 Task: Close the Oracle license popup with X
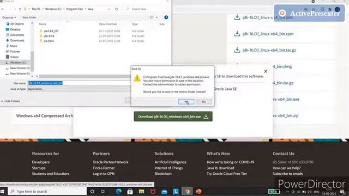[266, 71]
